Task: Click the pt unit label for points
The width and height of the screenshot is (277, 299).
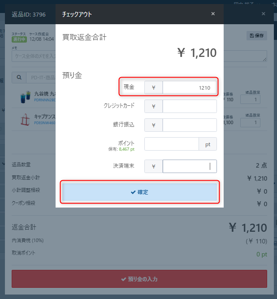Action: click(x=208, y=144)
